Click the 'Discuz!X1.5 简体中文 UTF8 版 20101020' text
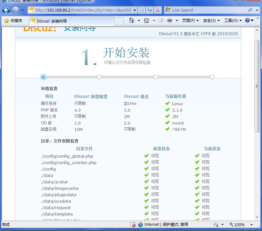Image resolution: width=262 pixels, height=231 pixels. tap(198, 34)
